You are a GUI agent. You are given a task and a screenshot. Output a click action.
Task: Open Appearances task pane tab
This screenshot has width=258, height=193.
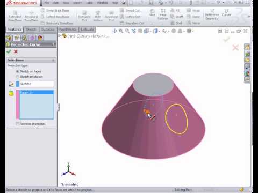coord(247,73)
